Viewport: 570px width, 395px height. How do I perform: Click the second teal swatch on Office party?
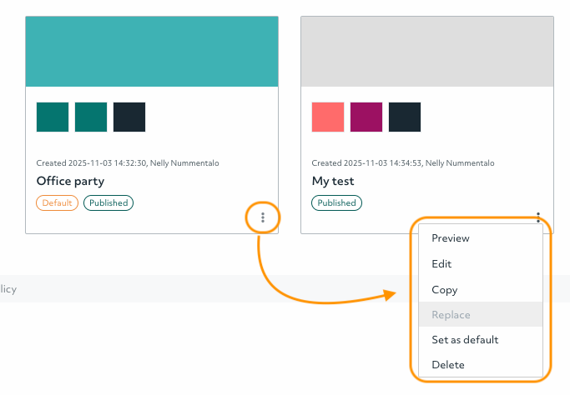[x=91, y=117]
